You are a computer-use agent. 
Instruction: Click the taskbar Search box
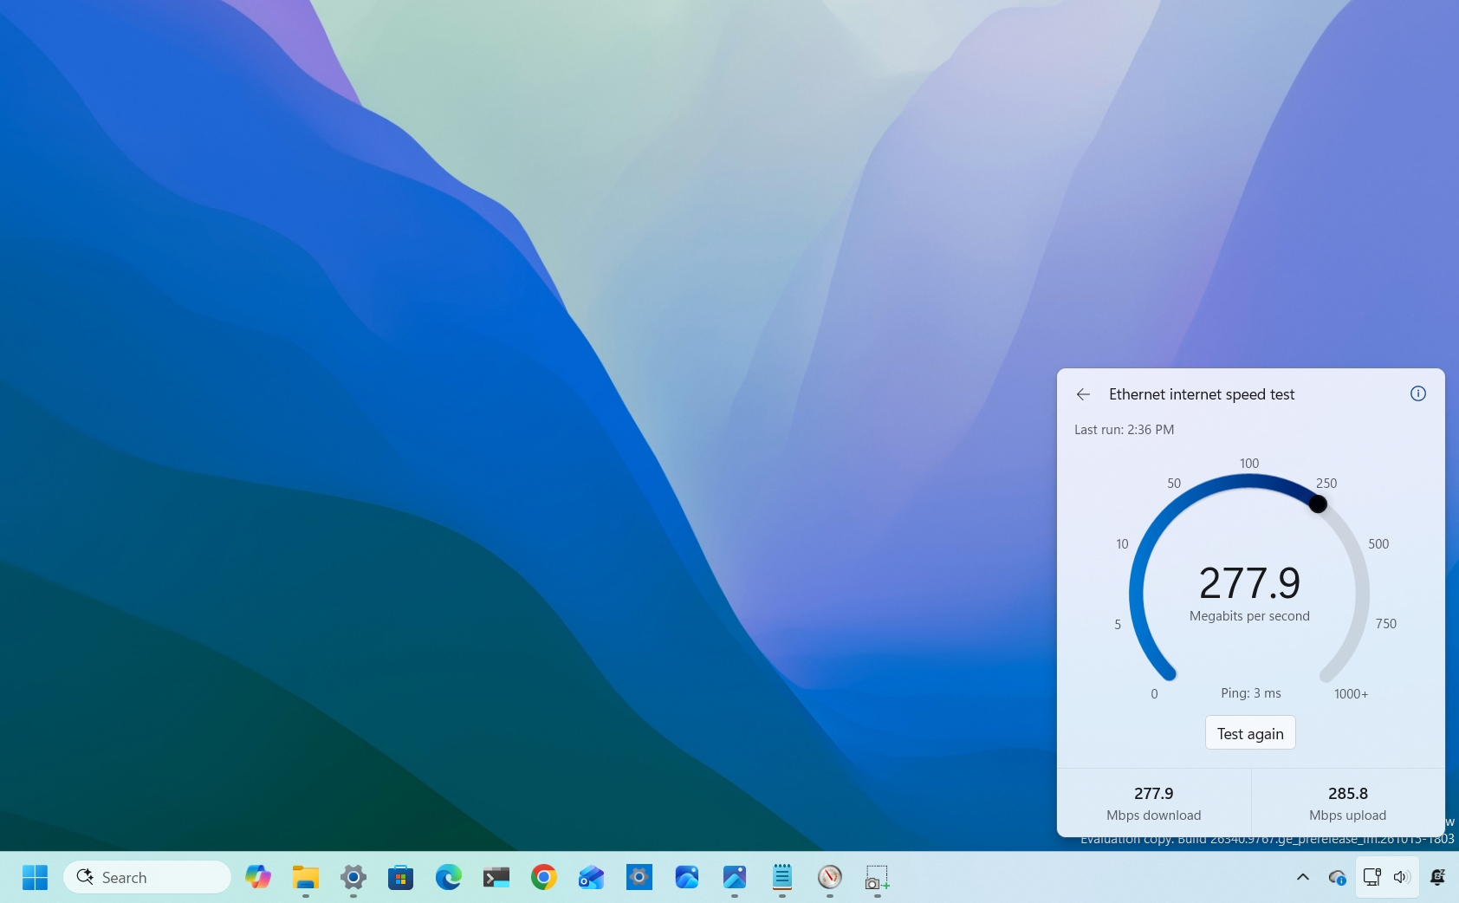tap(147, 877)
